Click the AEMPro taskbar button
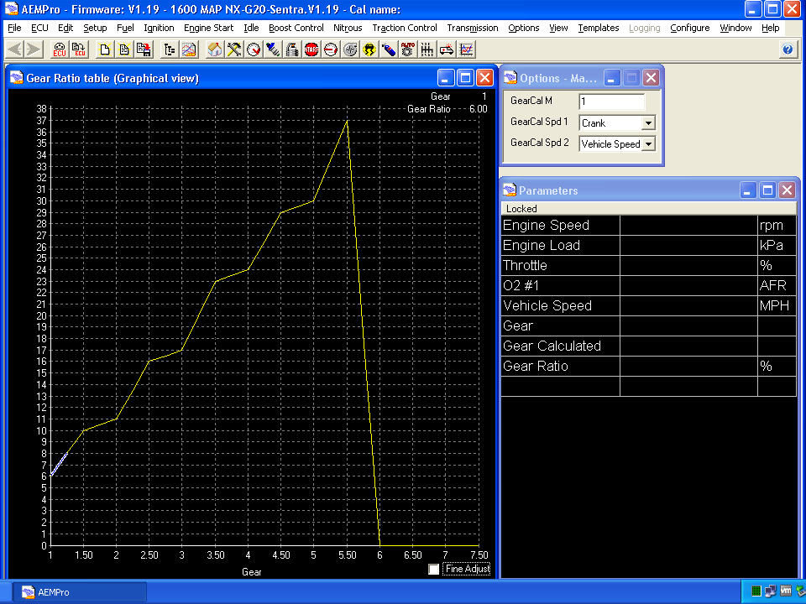Screen dimensions: 806x604 pos(80,592)
